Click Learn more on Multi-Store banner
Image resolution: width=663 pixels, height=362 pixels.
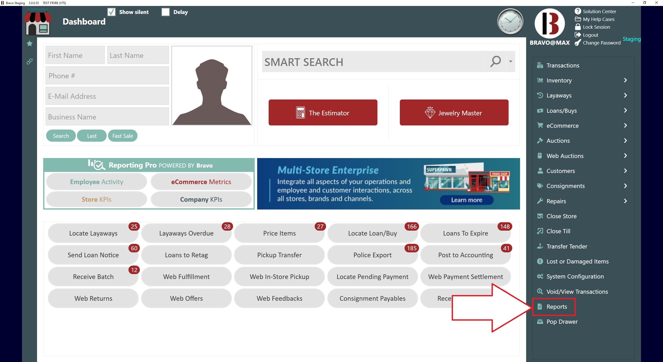467,200
